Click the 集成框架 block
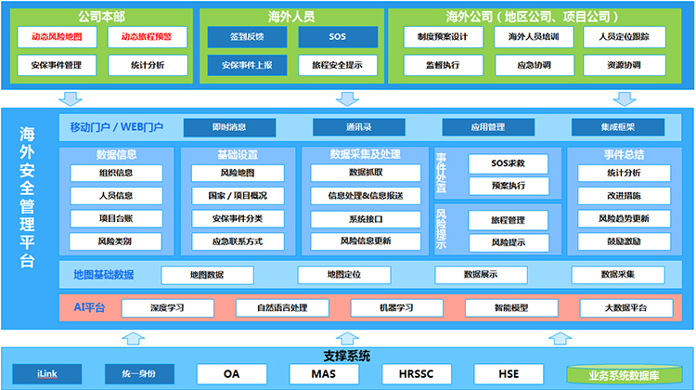This screenshot has width=696, height=390. [618, 127]
